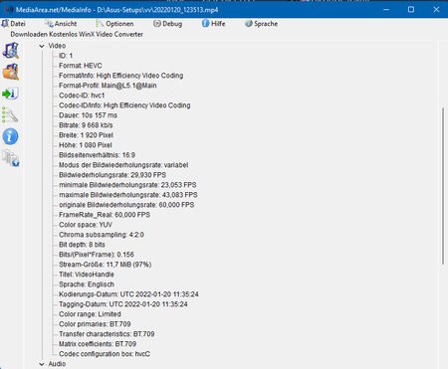Collapse the Video tree section
The image size is (448, 369).
click(x=42, y=46)
